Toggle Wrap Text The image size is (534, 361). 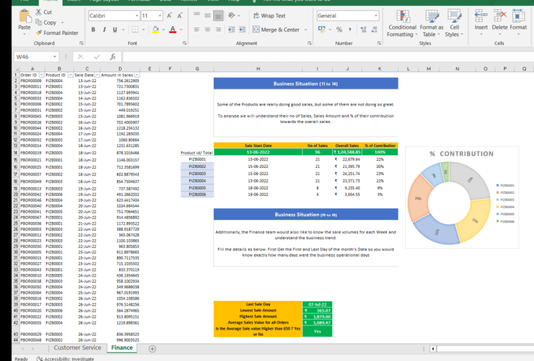click(269, 15)
